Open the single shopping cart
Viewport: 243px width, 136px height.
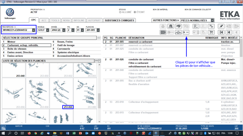point(211,32)
